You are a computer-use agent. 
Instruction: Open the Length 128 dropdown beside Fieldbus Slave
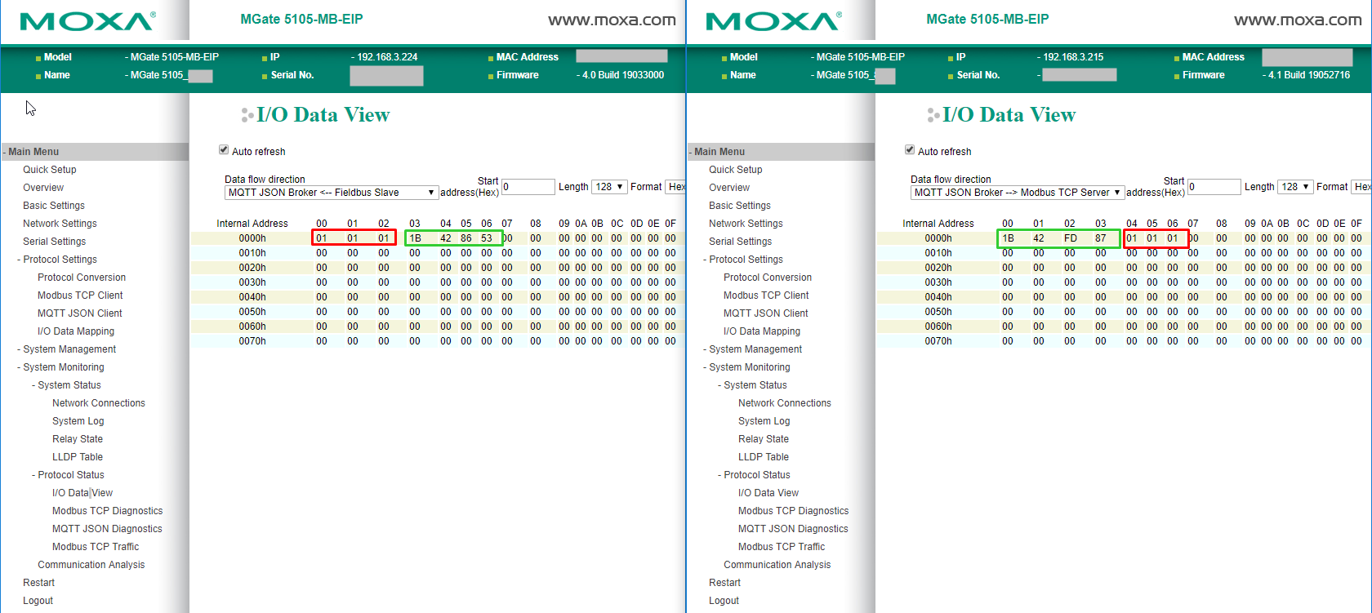pyautogui.click(x=609, y=187)
